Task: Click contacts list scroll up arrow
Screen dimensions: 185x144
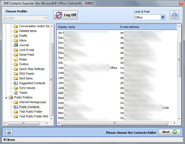Action: [x=179, y=26]
